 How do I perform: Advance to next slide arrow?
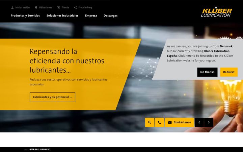coord(209,122)
